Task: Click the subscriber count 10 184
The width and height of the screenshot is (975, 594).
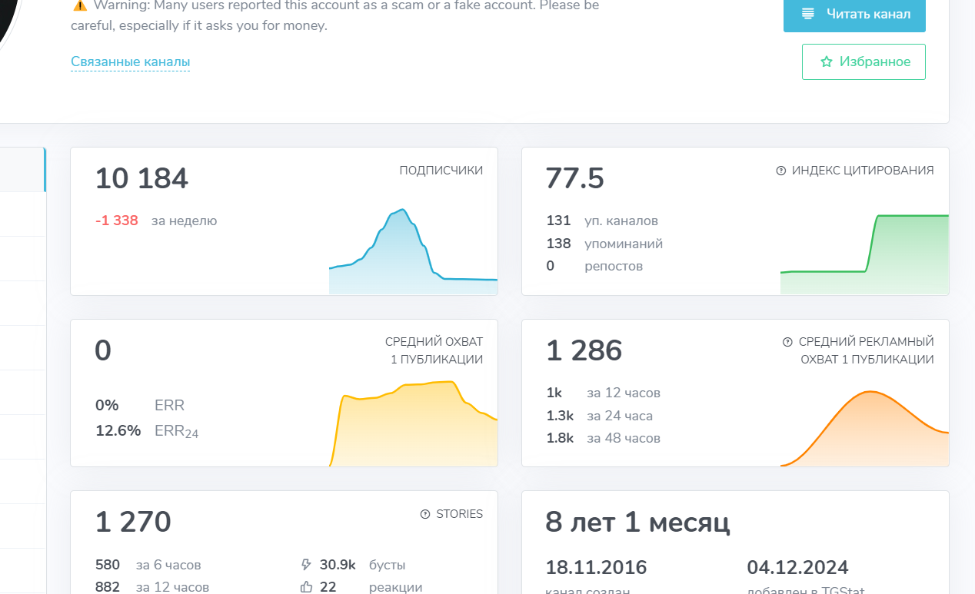Action: point(141,178)
